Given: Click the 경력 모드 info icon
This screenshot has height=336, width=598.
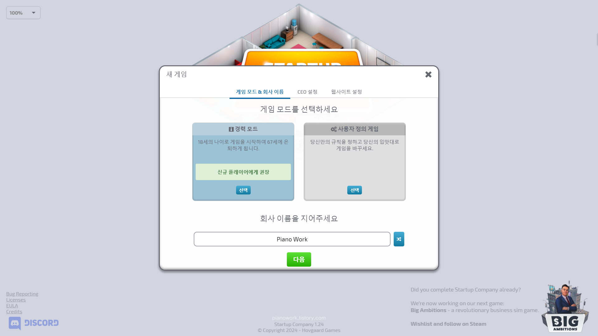Looking at the screenshot, I should (230, 129).
